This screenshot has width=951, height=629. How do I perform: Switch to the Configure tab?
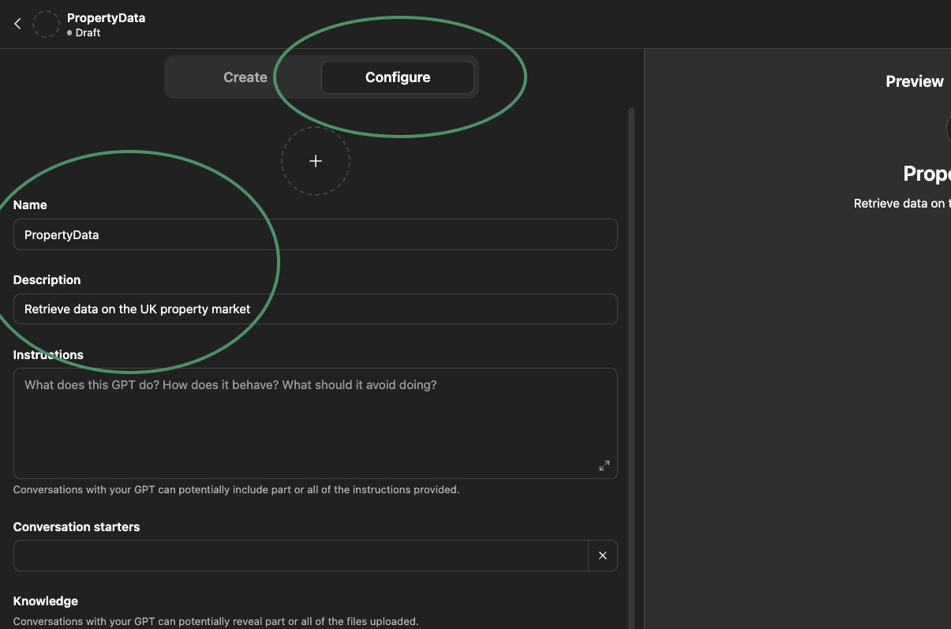397,77
